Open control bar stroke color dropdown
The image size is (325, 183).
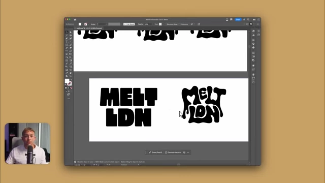[88, 24]
